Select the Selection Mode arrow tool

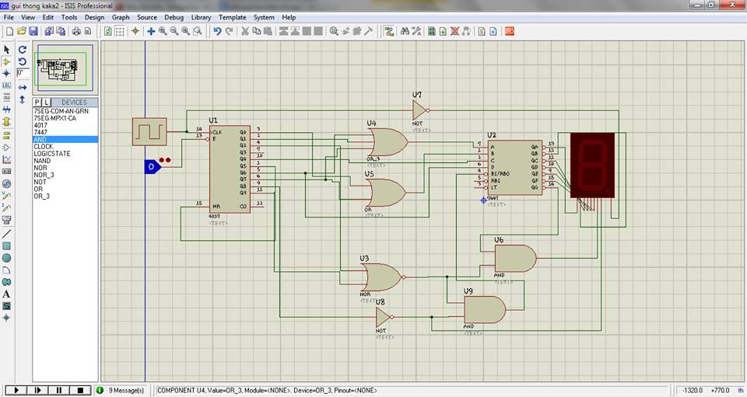click(7, 49)
